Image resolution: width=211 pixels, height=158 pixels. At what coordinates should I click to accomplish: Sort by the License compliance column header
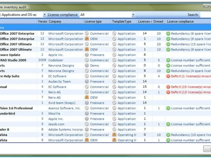188,22
